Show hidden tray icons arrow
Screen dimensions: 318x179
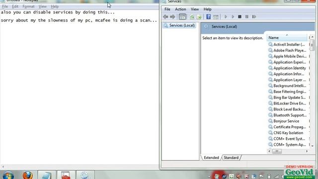[x=209, y=177]
